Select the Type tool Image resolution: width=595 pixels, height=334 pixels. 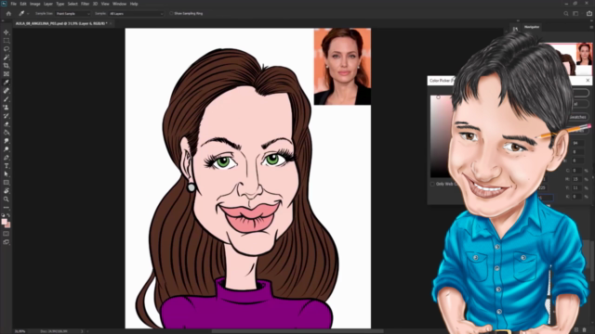click(x=7, y=165)
